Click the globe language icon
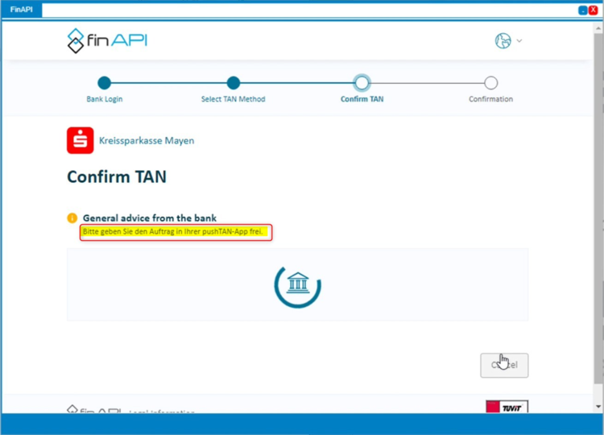The image size is (604, 435). [503, 40]
